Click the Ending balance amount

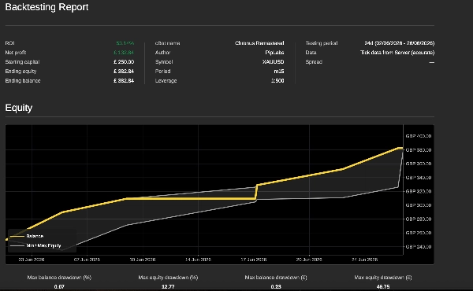124,81
